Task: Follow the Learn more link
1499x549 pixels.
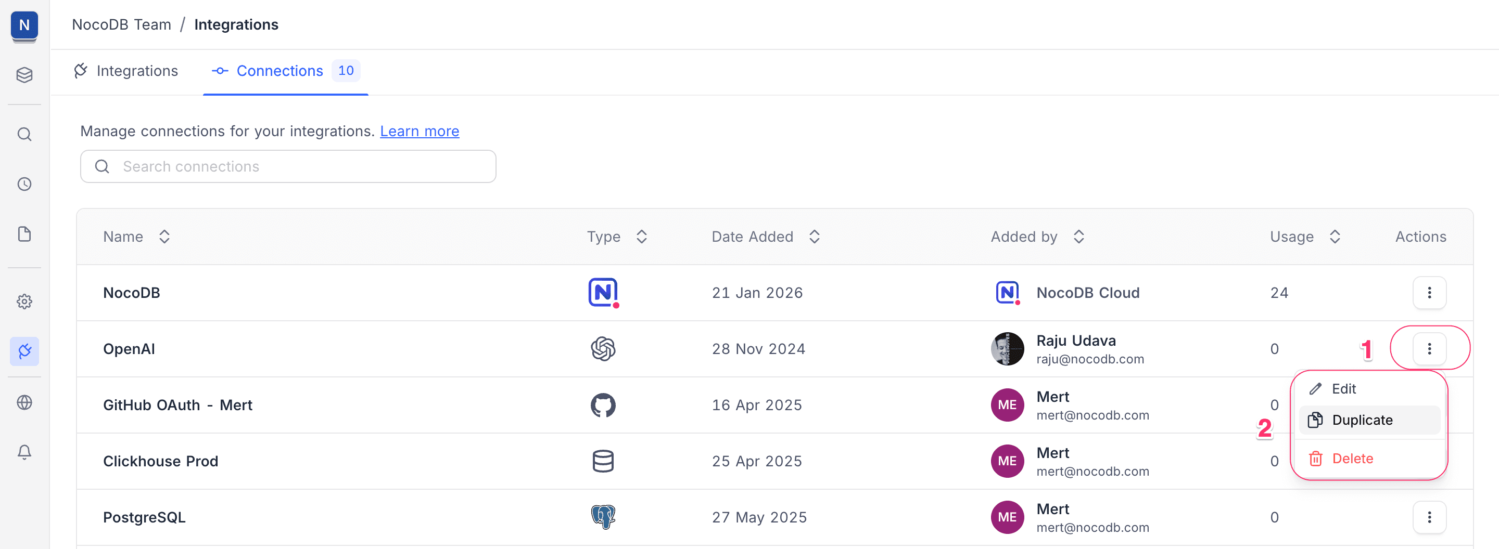Action: [419, 132]
